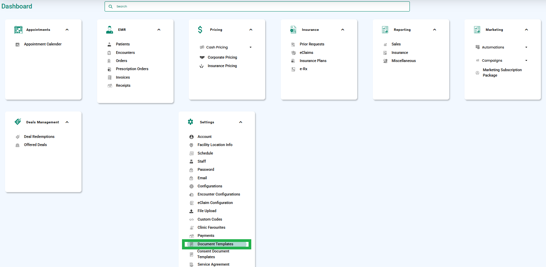Click the Receipts icon
This screenshot has width=546, height=267.
pos(110,86)
